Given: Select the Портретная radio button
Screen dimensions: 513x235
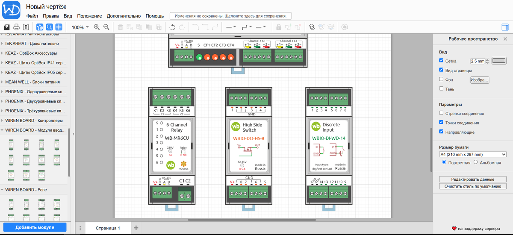Looking at the screenshot, I should point(445,162).
